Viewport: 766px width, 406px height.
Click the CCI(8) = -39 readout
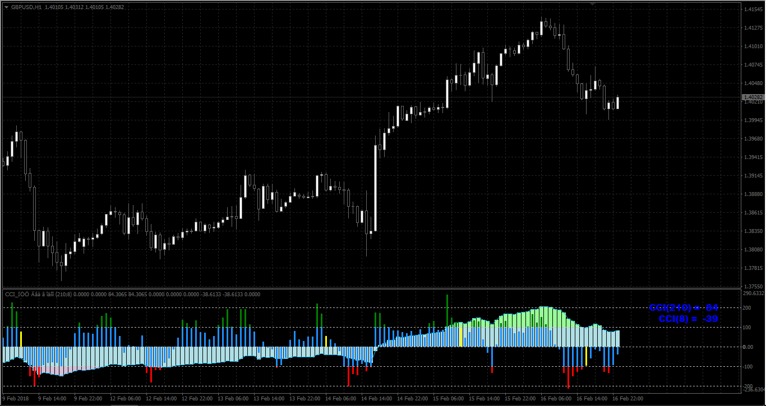click(x=689, y=319)
